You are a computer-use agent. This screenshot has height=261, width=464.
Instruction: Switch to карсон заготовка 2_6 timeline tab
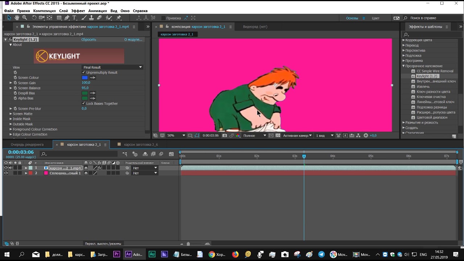pos(141,145)
